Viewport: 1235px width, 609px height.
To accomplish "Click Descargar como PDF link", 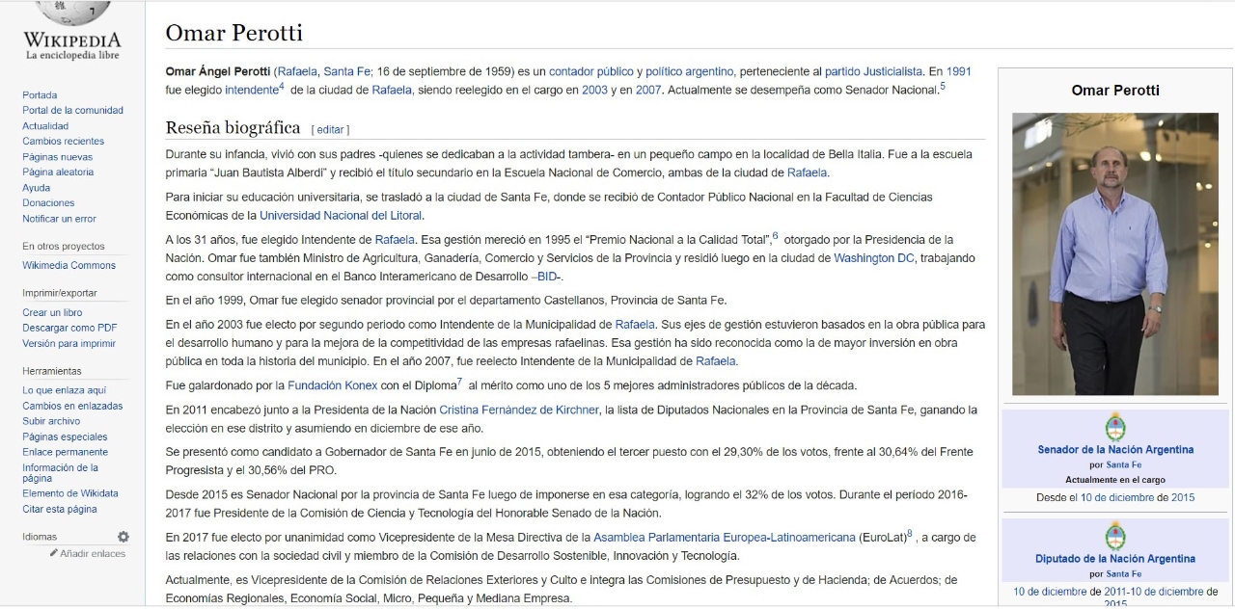I will 69,329.
